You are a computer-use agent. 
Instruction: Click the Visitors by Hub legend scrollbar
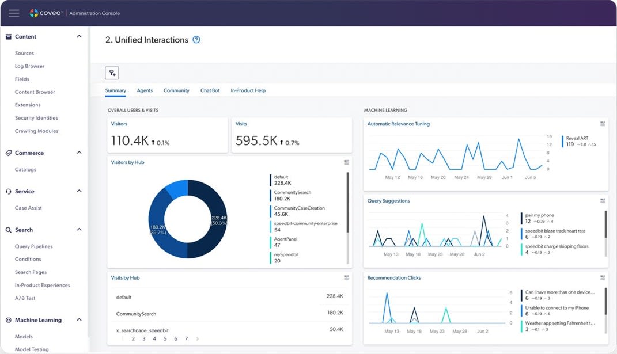[x=347, y=203]
